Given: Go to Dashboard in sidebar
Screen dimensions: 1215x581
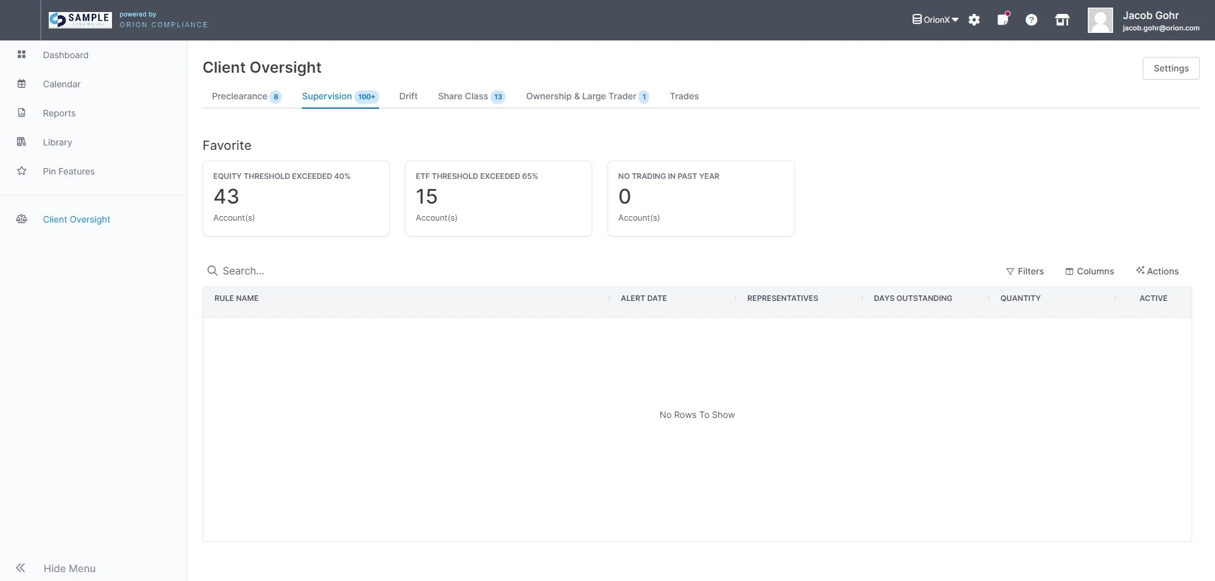Looking at the screenshot, I should point(66,55).
